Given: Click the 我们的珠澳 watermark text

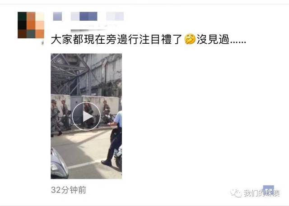Looking at the screenshot, I should [262, 193].
